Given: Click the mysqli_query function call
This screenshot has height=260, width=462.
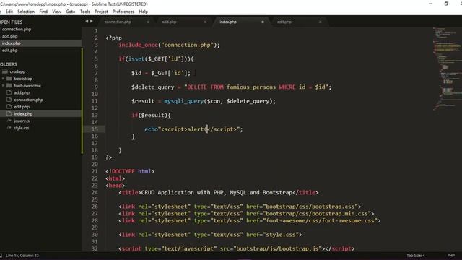Looking at the screenshot, I should pyautogui.click(x=183, y=101).
